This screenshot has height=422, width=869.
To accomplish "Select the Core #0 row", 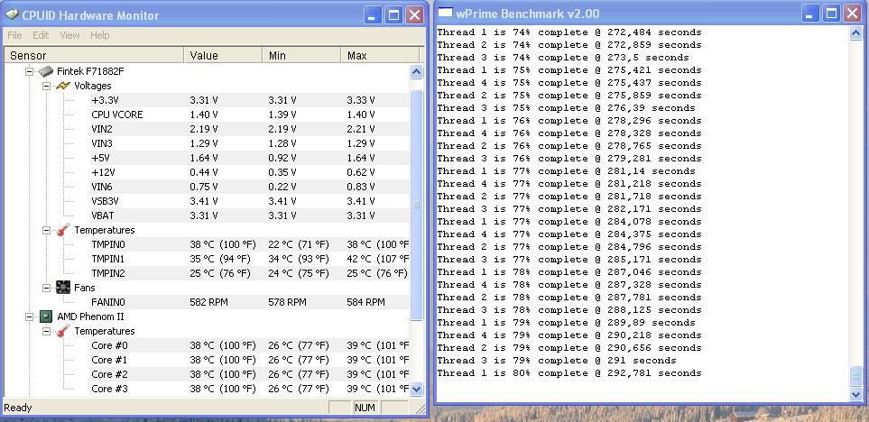I will tap(248, 345).
